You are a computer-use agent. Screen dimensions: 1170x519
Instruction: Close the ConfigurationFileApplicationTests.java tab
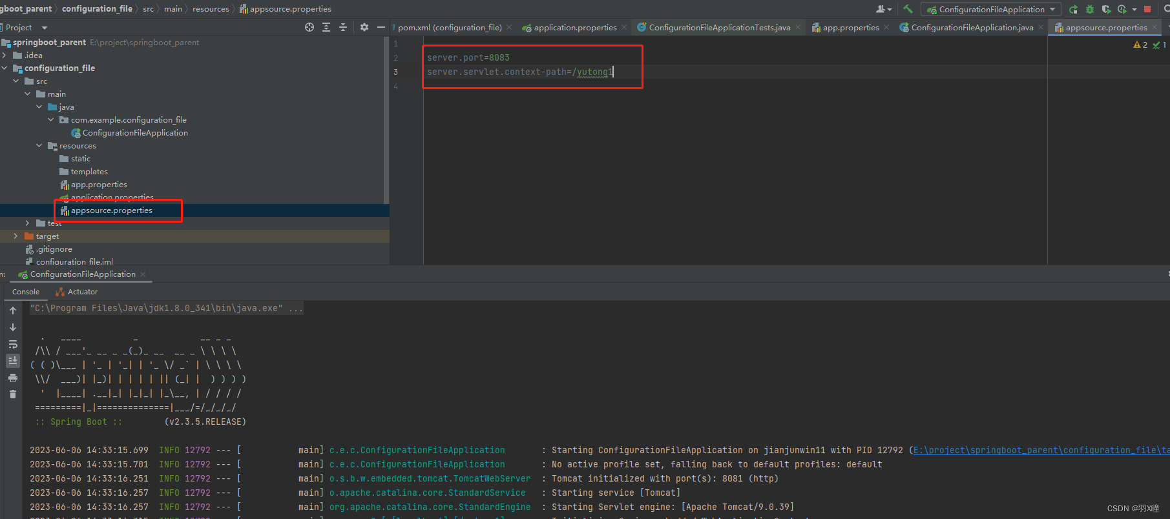click(798, 27)
